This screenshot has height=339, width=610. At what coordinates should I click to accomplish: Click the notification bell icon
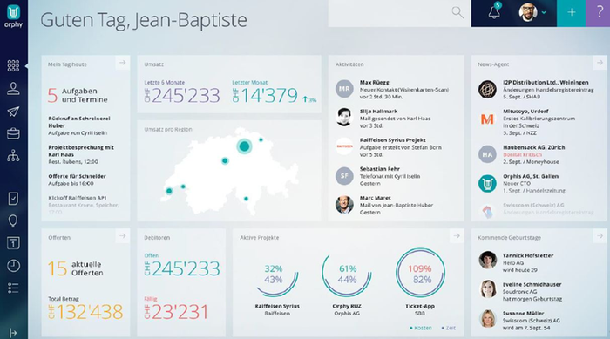tap(494, 12)
